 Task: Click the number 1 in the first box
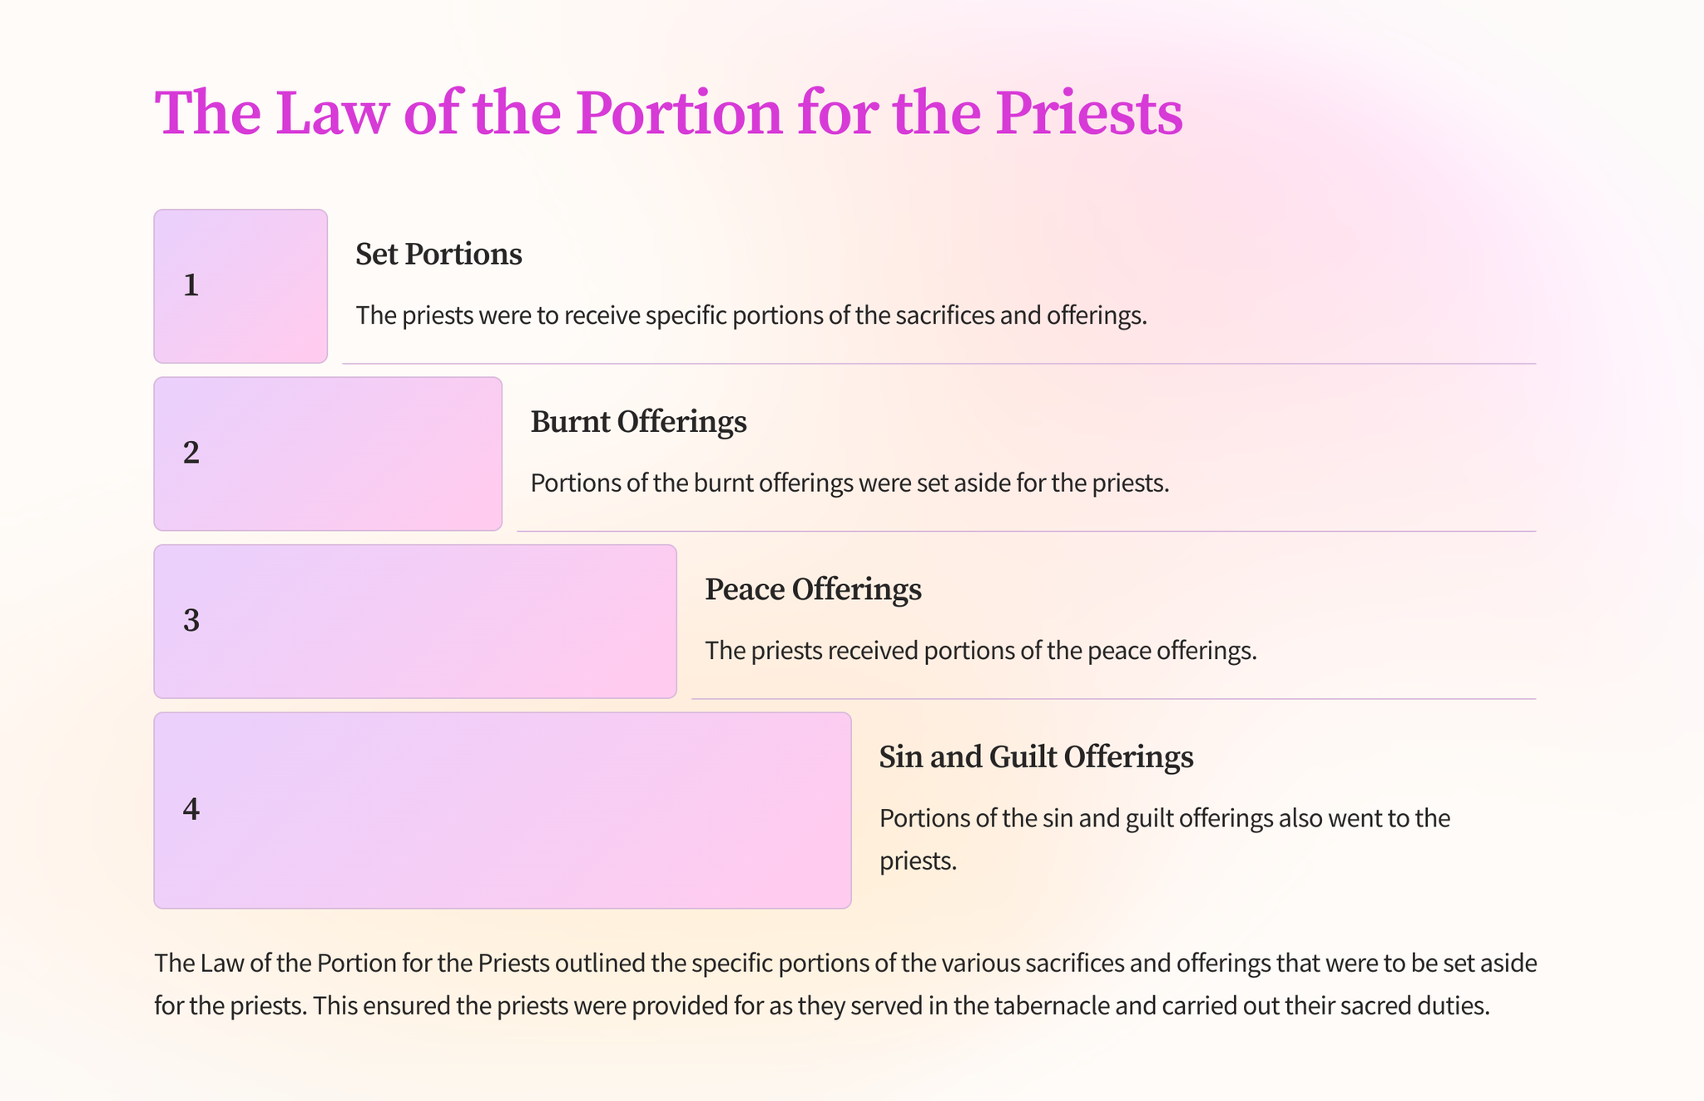coord(191,285)
